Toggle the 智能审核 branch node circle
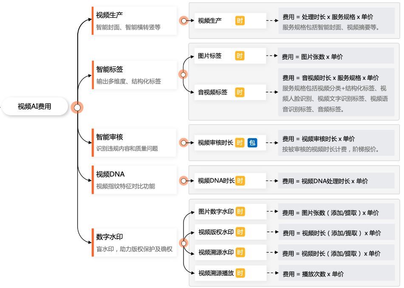This screenshot has width=404, height=288. pyautogui.click(x=184, y=142)
